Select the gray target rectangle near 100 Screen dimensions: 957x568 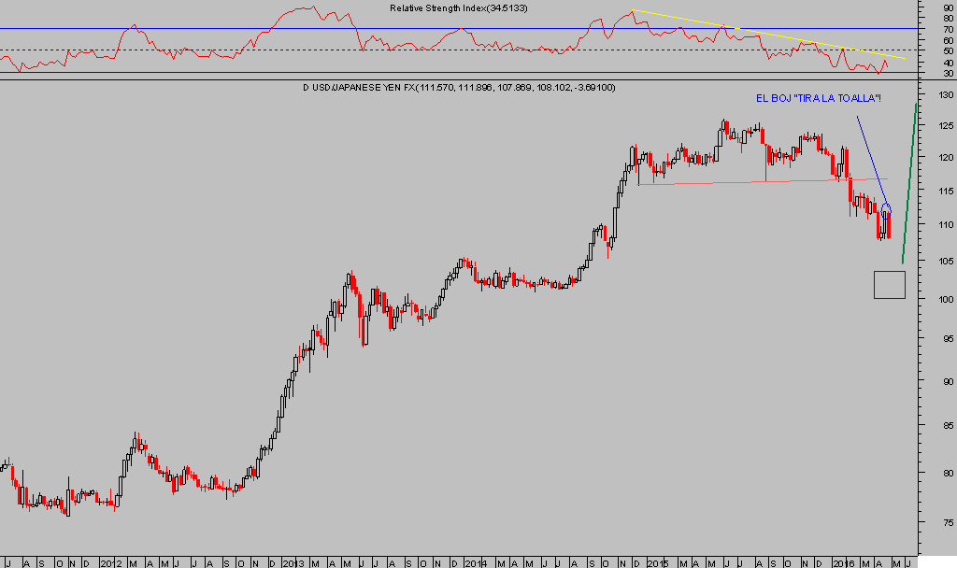pos(889,284)
